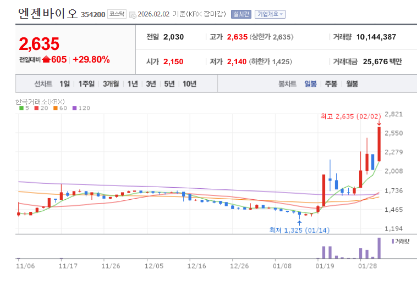The image size is (417, 281).
Task: Click the 전일 value 2,030
Action: coord(173,37)
